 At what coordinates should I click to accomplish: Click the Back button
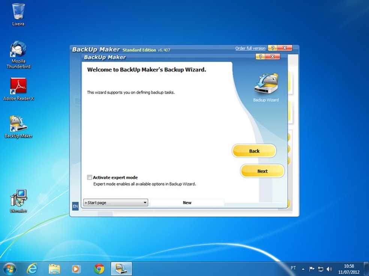(x=254, y=151)
